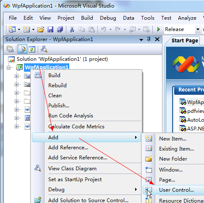
Task: Collapse the WpfApplication1 project node
Action: pos(9,68)
